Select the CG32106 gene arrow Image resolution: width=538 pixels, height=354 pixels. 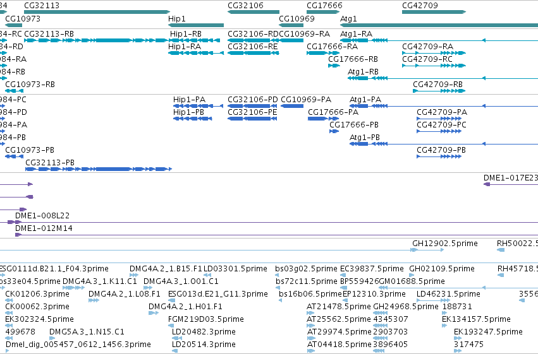254,12
